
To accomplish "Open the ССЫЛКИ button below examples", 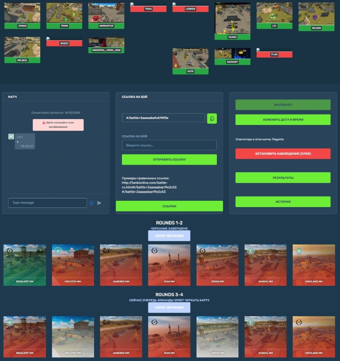I will pos(169,206).
